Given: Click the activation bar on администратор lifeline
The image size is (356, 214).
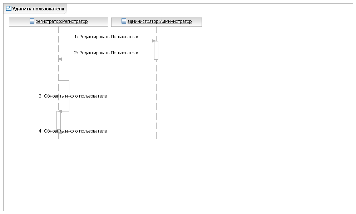Looking at the screenshot, I should tap(156, 50).
